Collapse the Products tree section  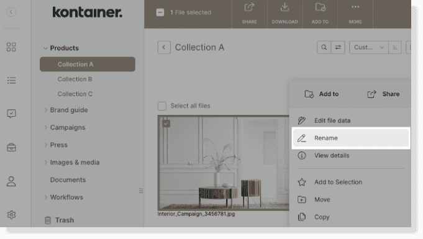pyautogui.click(x=45, y=48)
